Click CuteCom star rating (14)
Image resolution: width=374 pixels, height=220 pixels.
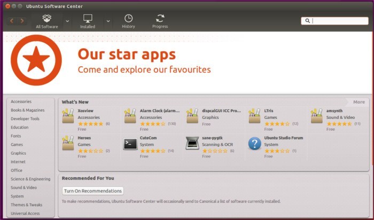coord(153,151)
